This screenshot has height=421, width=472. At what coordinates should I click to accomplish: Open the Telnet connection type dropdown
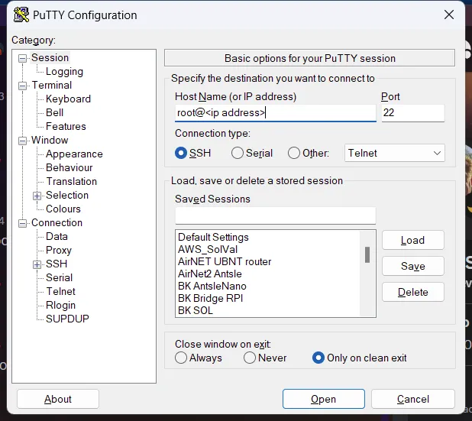click(395, 153)
